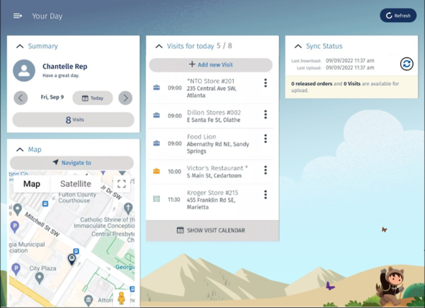Screen dimensions: 425x308
Task: Collapse the Map panel
Action: (20, 149)
